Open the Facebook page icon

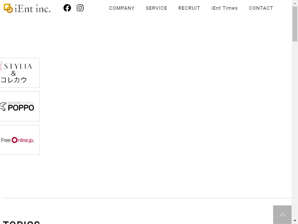pyautogui.click(x=67, y=8)
